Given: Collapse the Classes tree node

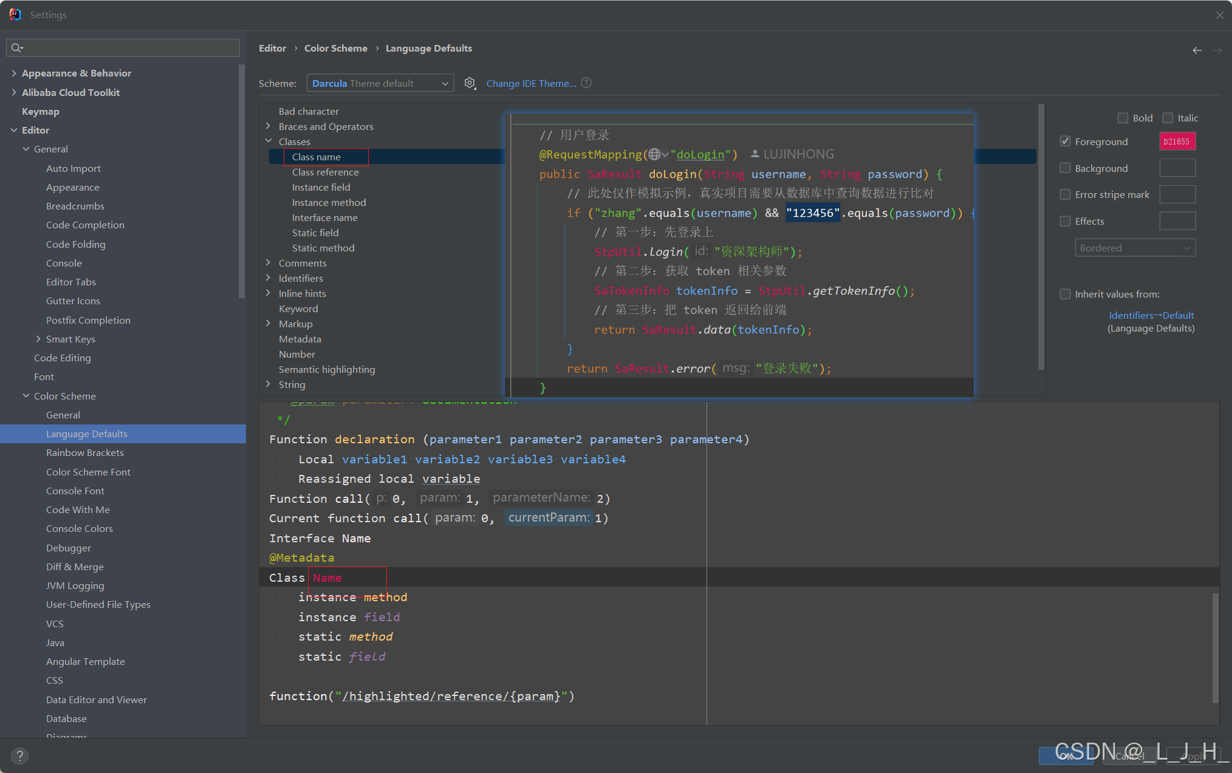Looking at the screenshot, I should tap(269, 141).
